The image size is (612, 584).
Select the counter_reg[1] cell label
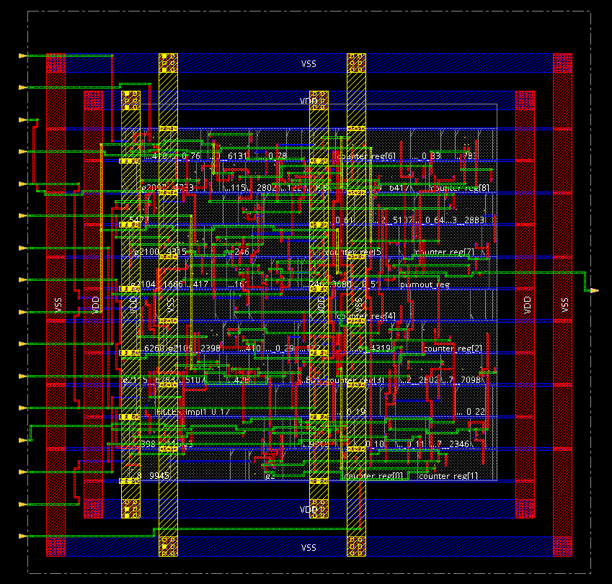click(x=448, y=475)
